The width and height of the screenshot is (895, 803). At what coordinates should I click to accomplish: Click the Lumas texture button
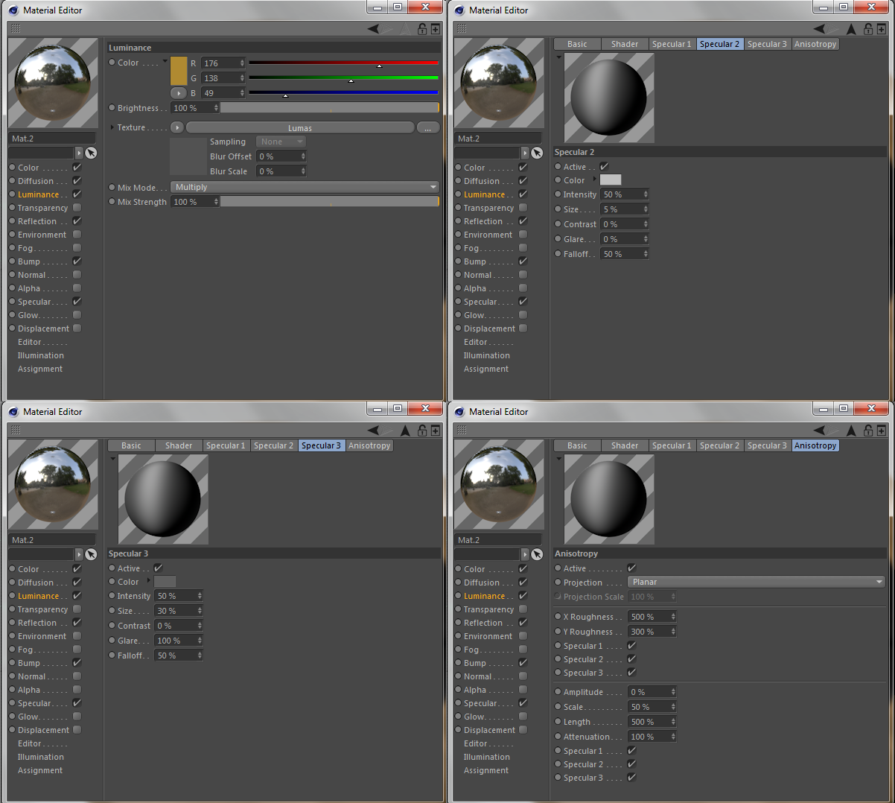tap(299, 127)
